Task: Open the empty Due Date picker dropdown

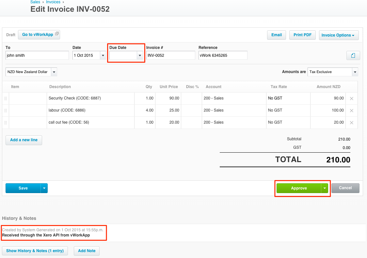Action: pos(140,55)
